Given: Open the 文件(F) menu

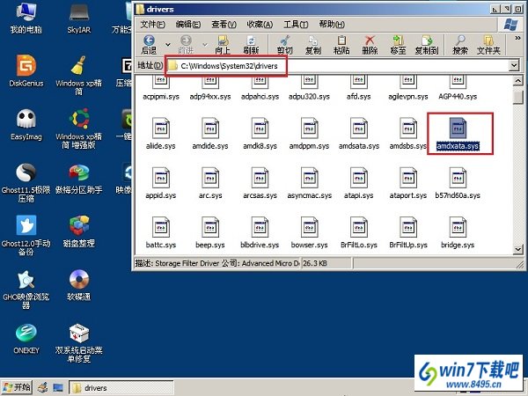Looking at the screenshot, I should (152, 25).
